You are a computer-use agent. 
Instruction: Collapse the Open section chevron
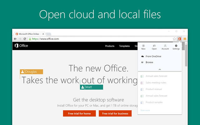160,69
